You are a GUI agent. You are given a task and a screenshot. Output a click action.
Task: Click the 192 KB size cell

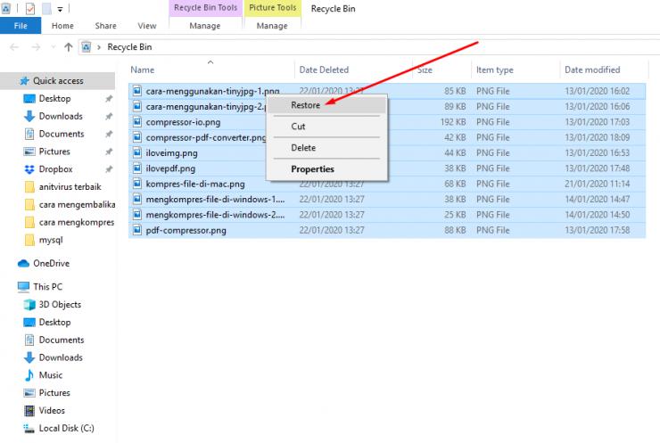[453, 122]
